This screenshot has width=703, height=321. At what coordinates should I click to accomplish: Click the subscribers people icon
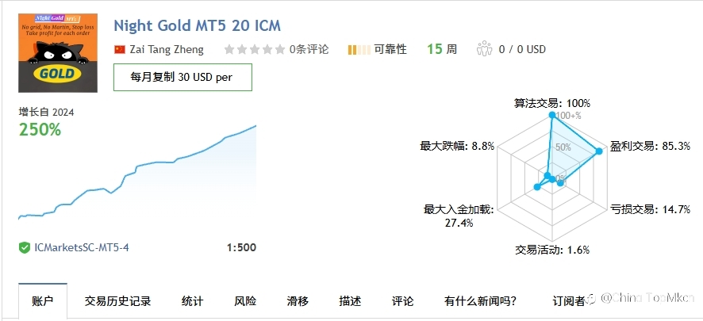click(485, 49)
